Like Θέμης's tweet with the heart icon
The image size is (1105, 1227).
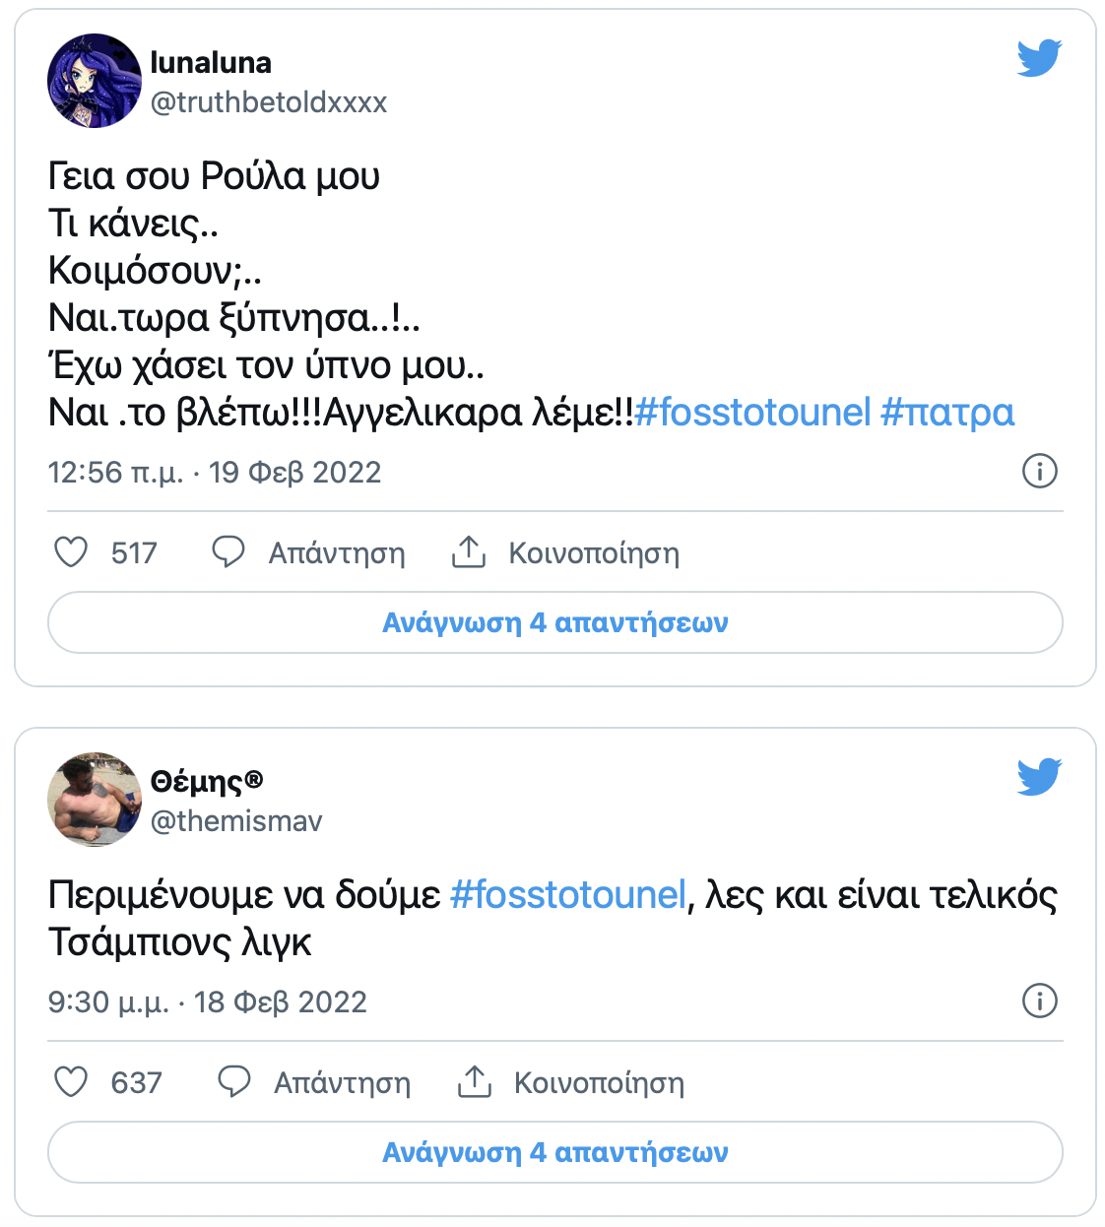pyautogui.click(x=70, y=1082)
